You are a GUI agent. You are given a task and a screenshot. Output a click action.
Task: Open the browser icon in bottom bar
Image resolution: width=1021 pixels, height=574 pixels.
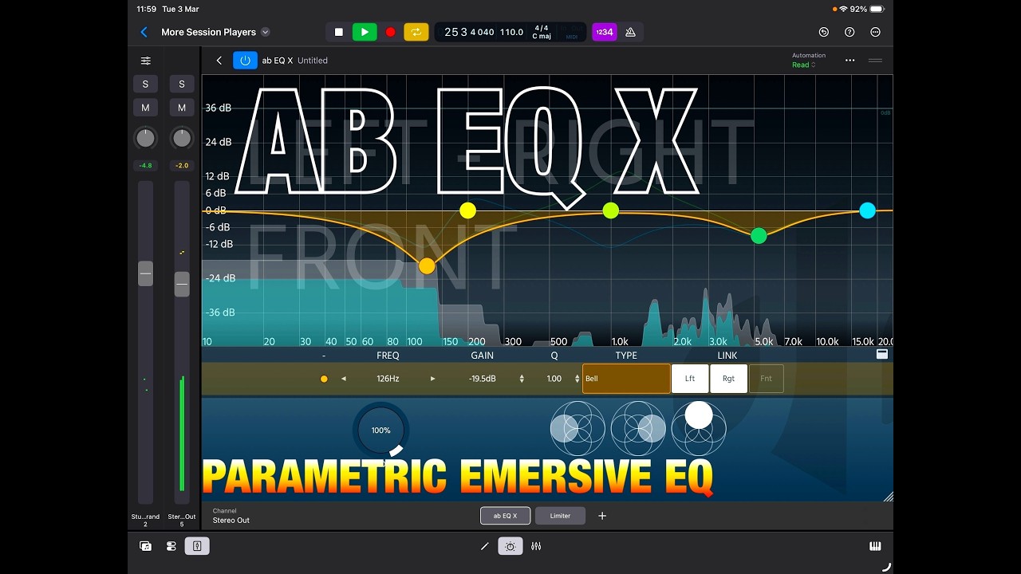pyautogui.click(x=145, y=546)
